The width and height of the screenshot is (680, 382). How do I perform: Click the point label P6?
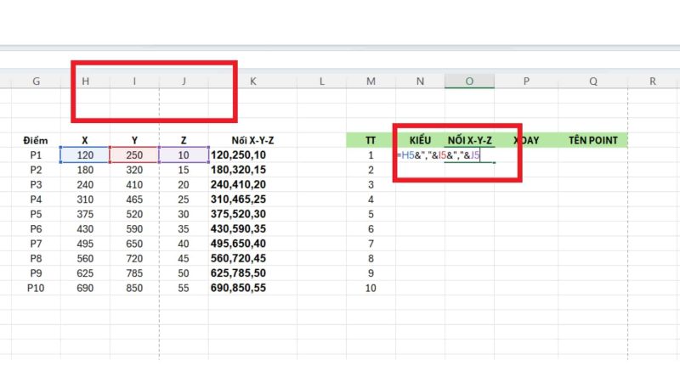tap(36, 228)
